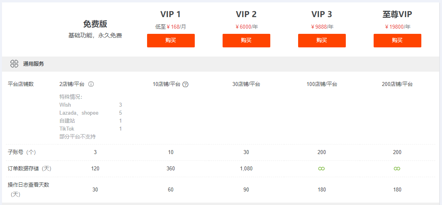Click the question mark icon beside 10店铺/平台
Image resolution: width=442 pixels, height=205 pixels.
point(185,84)
